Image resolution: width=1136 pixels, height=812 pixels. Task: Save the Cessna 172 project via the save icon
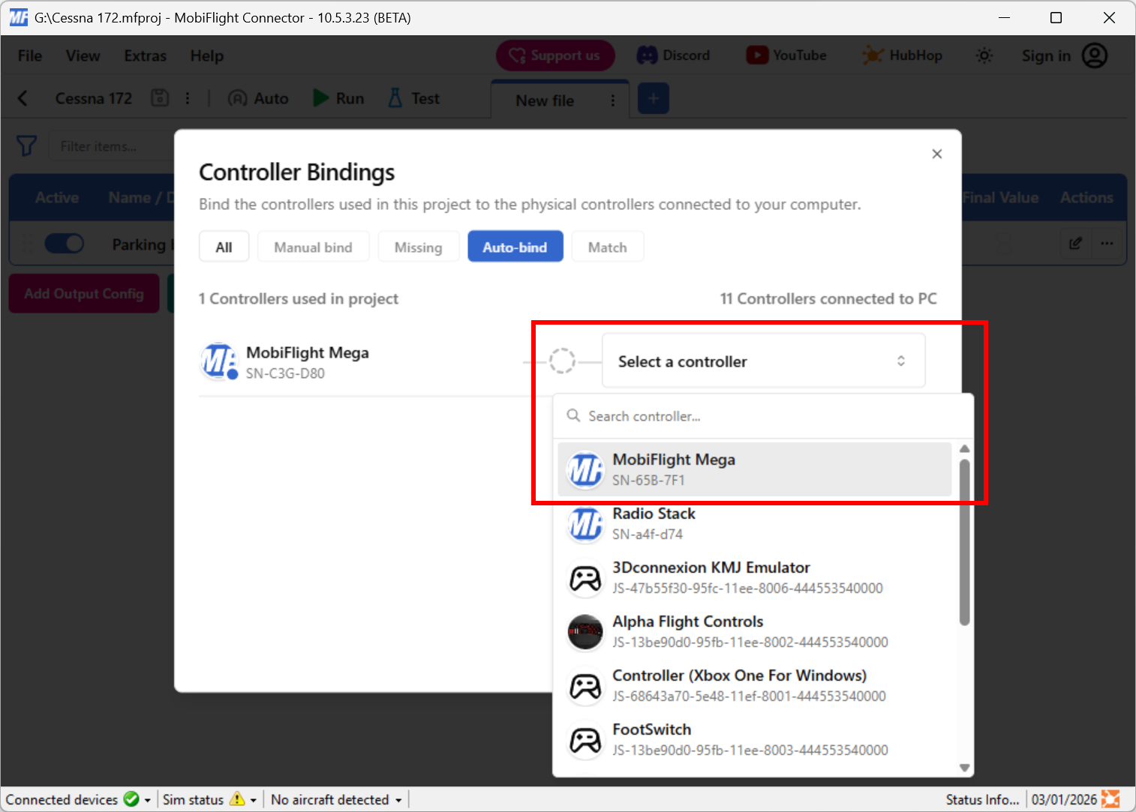[160, 97]
